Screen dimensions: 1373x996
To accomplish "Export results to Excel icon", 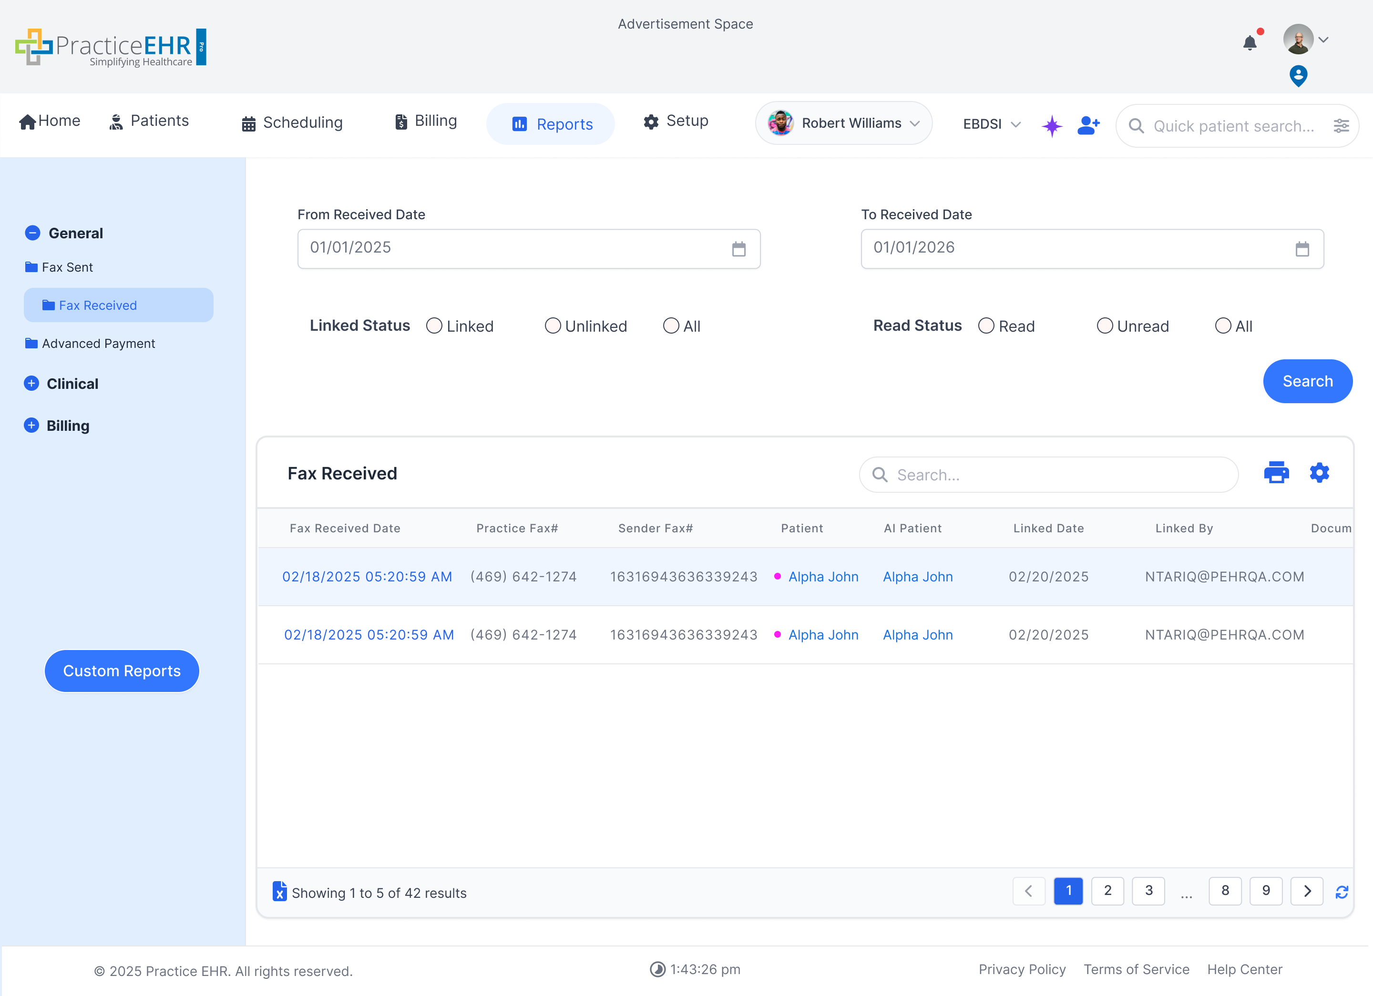I will tap(279, 891).
